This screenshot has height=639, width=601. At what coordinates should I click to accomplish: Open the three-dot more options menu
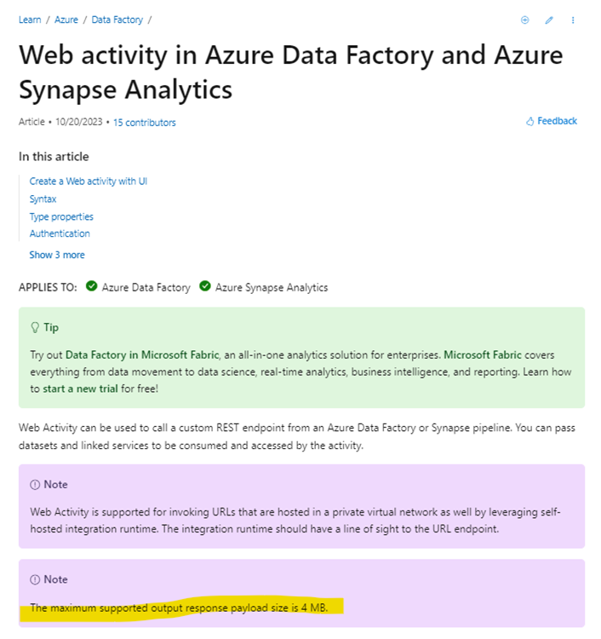coord(573,20)
